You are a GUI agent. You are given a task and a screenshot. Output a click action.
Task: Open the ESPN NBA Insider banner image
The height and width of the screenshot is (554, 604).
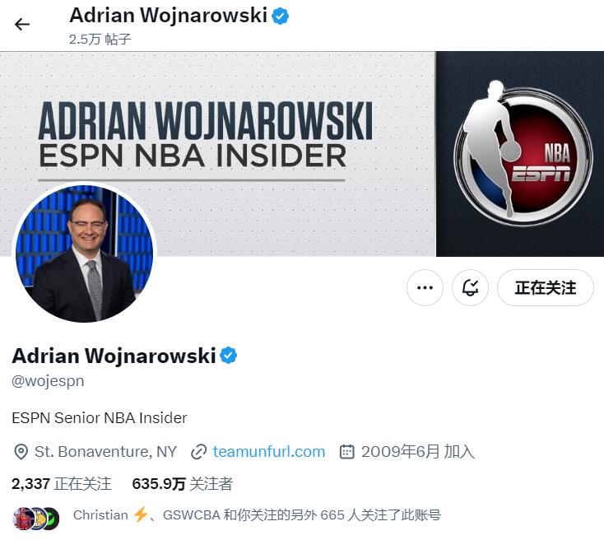302,153
